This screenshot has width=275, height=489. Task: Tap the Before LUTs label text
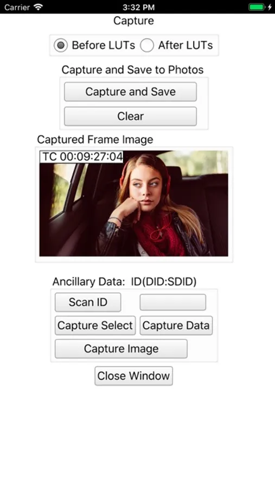104,46
